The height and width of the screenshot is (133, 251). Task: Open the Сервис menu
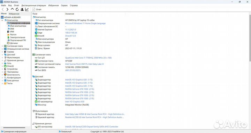point(64,6)
